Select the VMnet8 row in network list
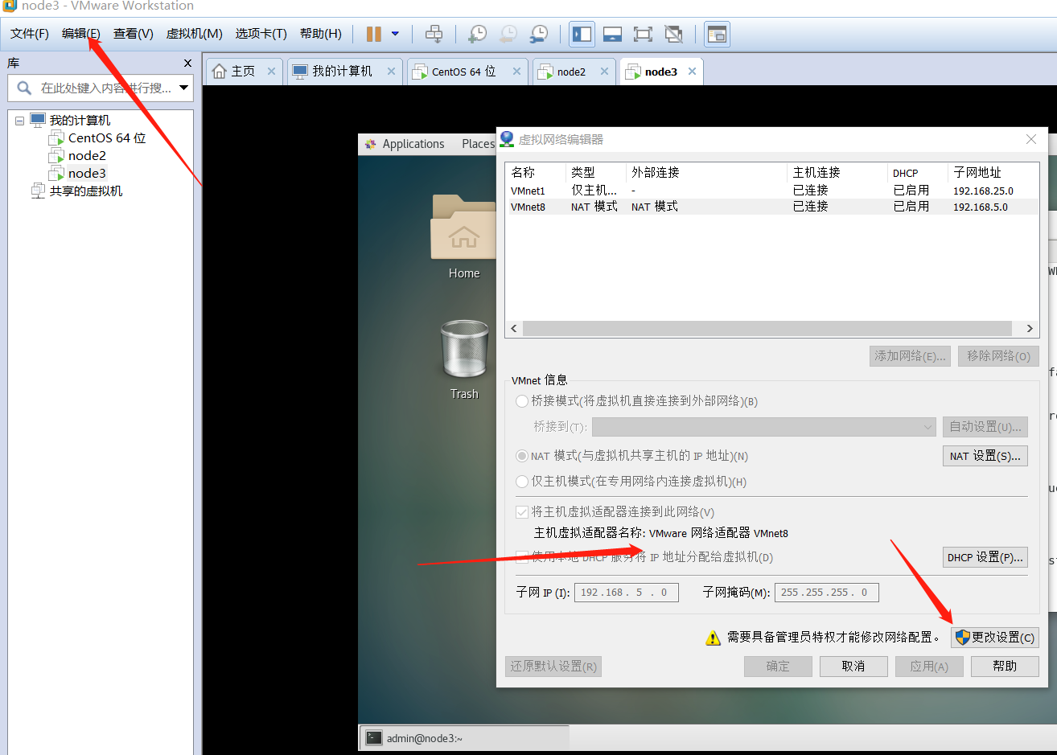The width and height of the screenshot is (1057, 755). click(x=772, y=207)
